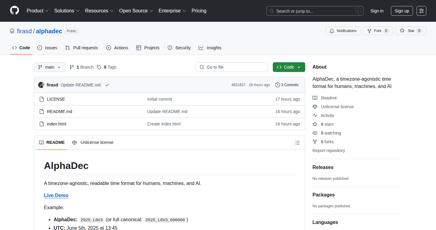Screen dimensions: 436x230
Task: Click the AlphaDec README heading
Action: coord(66,166)
